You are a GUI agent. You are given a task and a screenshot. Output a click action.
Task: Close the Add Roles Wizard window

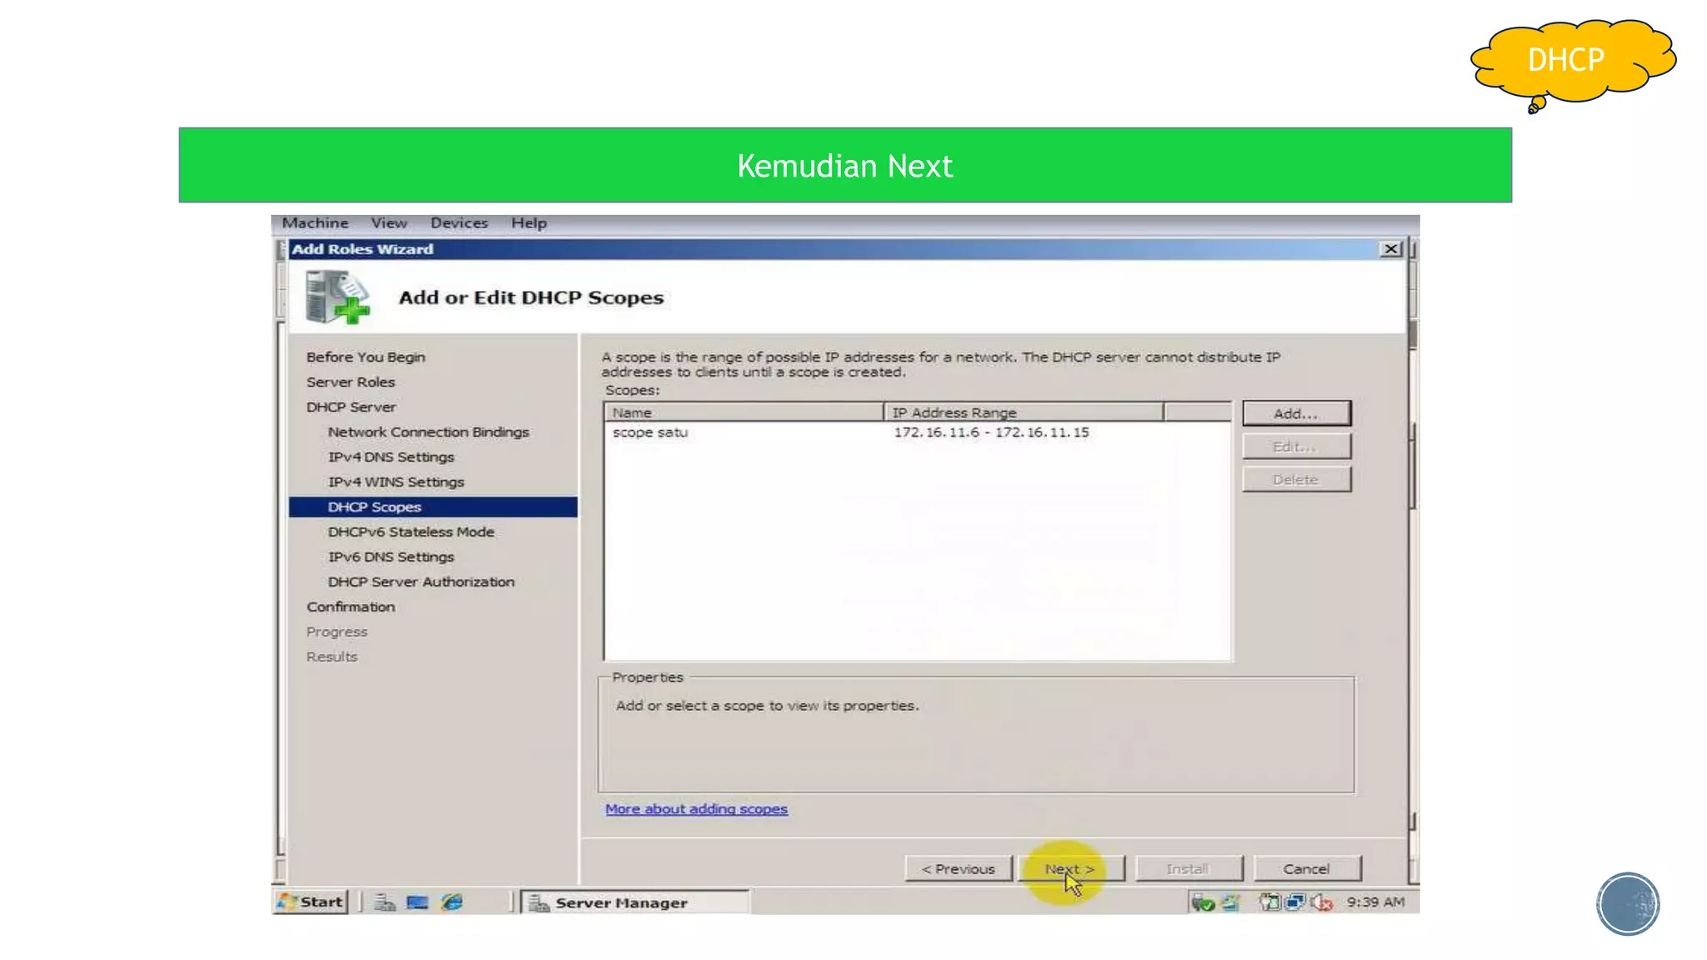coord(1391,249)
